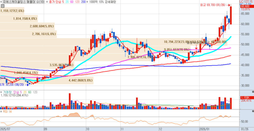The width and height of the screenshot is (254, 131).
Task: Select the yellow 20 volume average label
Action: pos(24,92)
